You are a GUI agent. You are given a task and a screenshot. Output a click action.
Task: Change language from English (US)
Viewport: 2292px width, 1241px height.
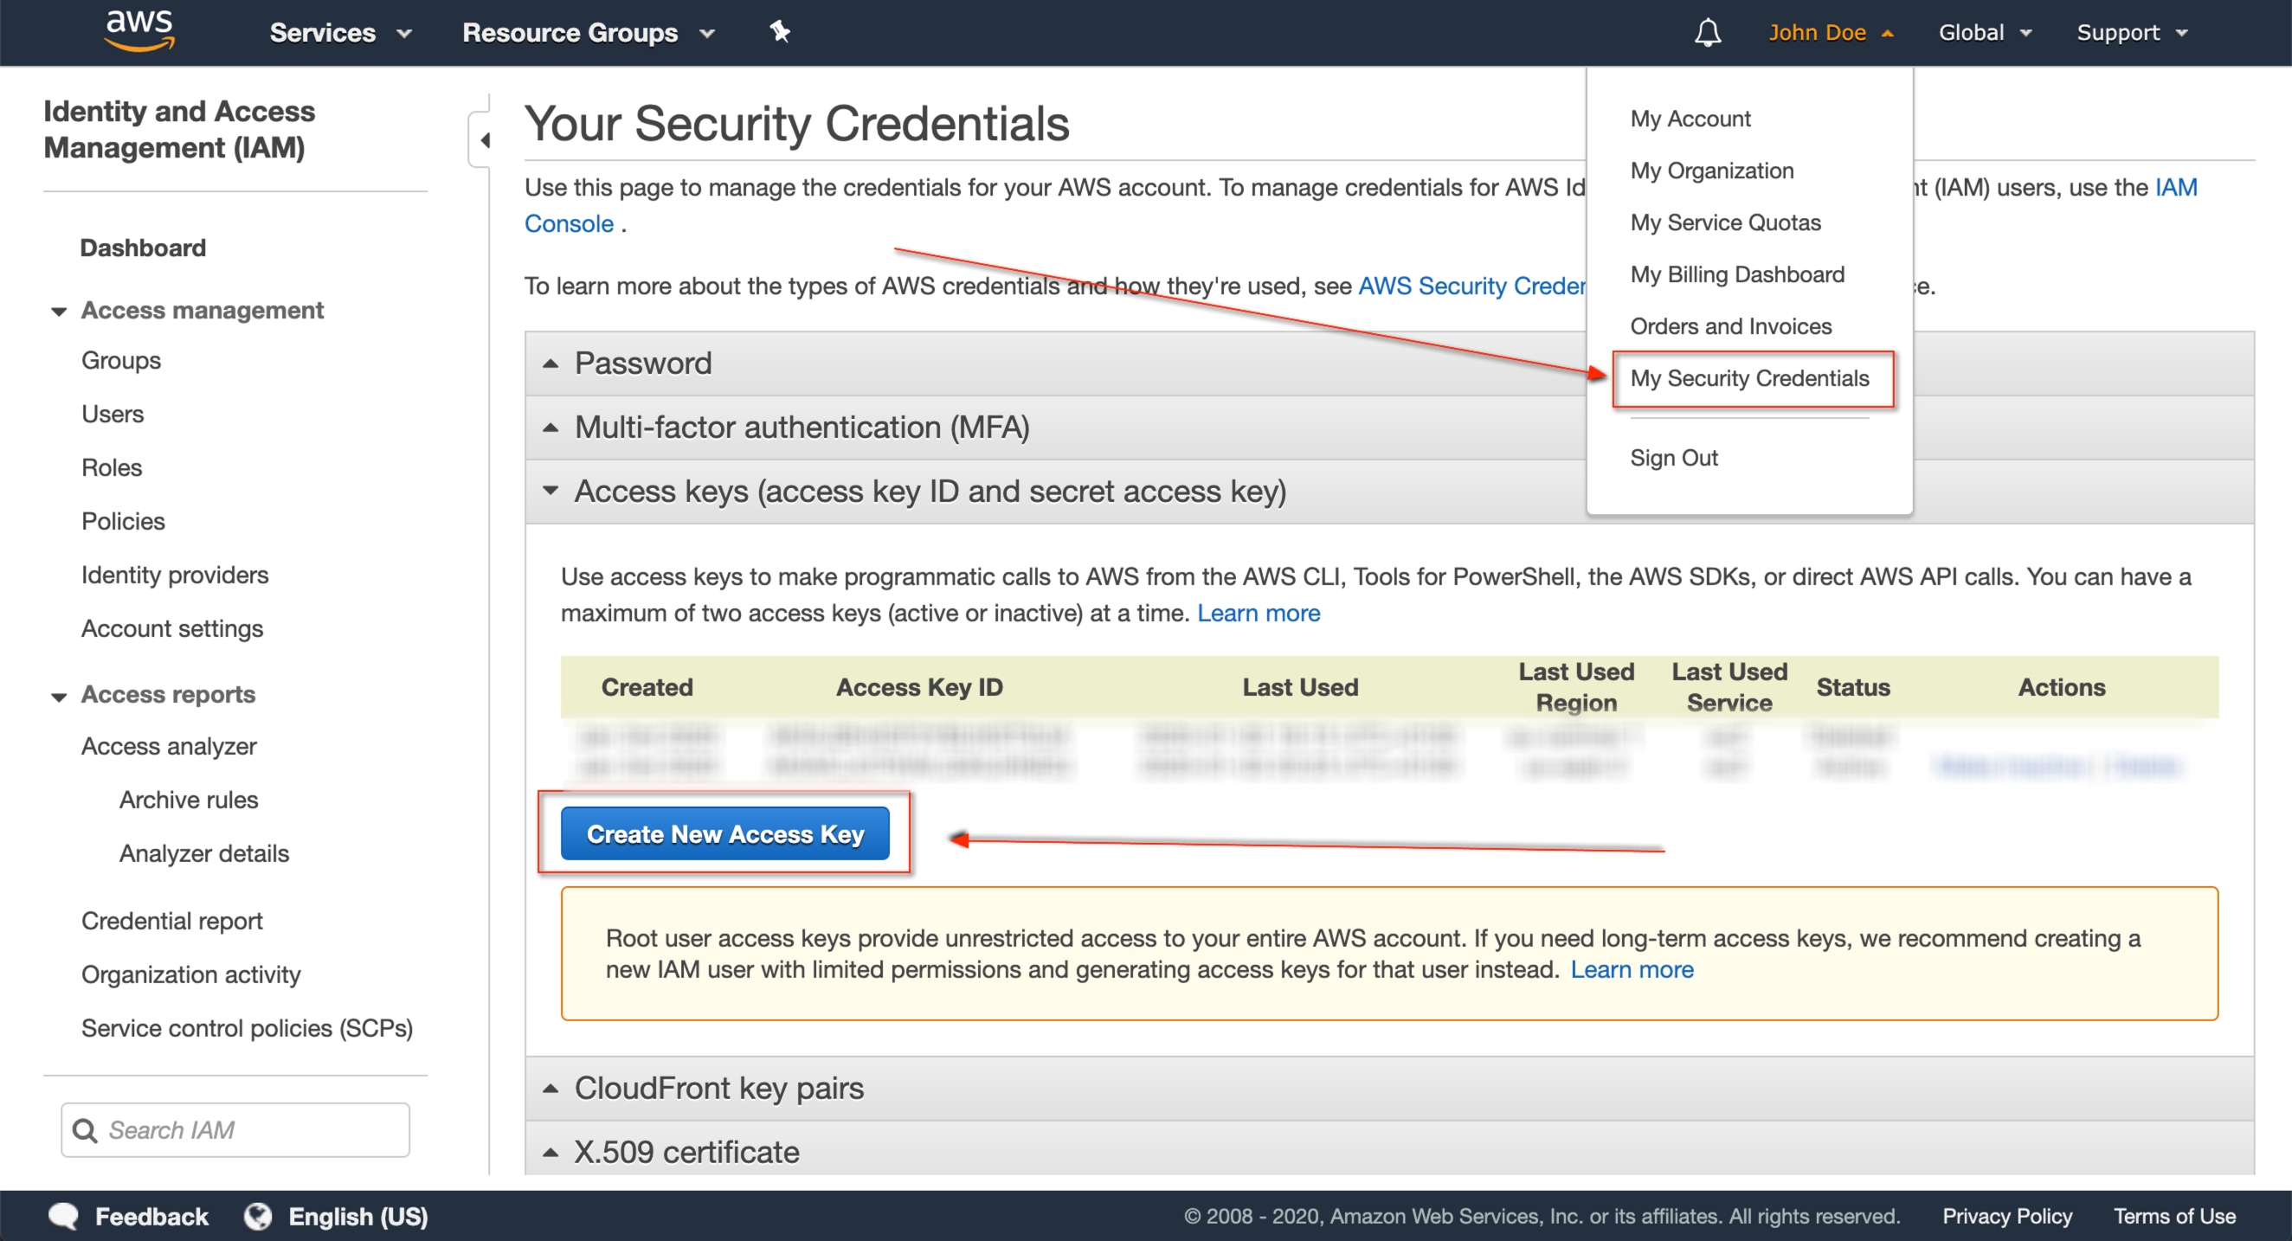coord(357,1215)
